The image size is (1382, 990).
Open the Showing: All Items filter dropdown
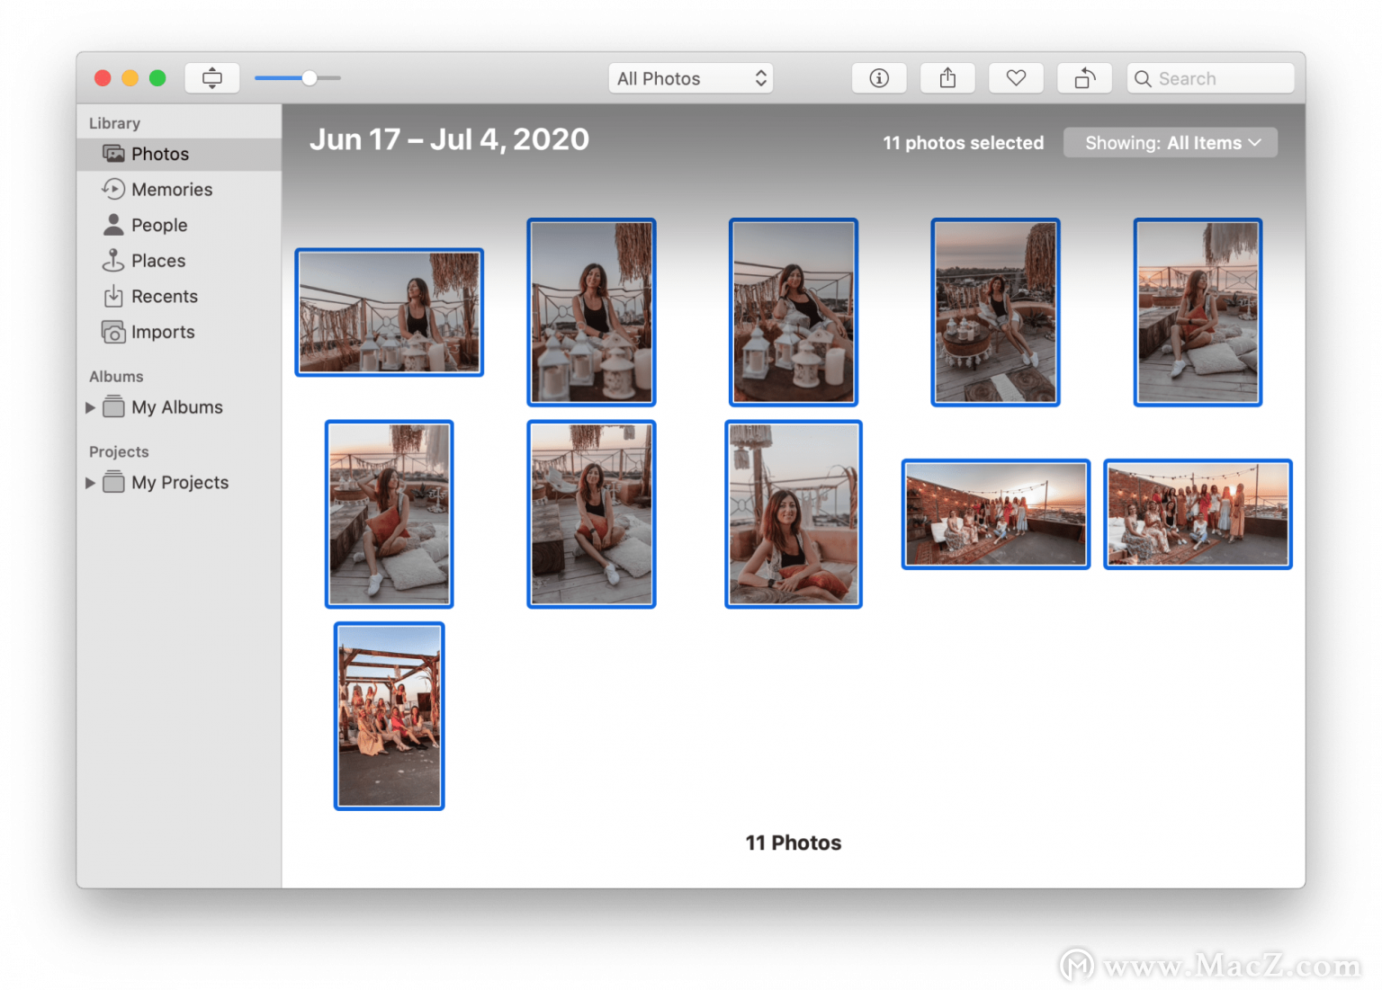tap(1171, 143)
